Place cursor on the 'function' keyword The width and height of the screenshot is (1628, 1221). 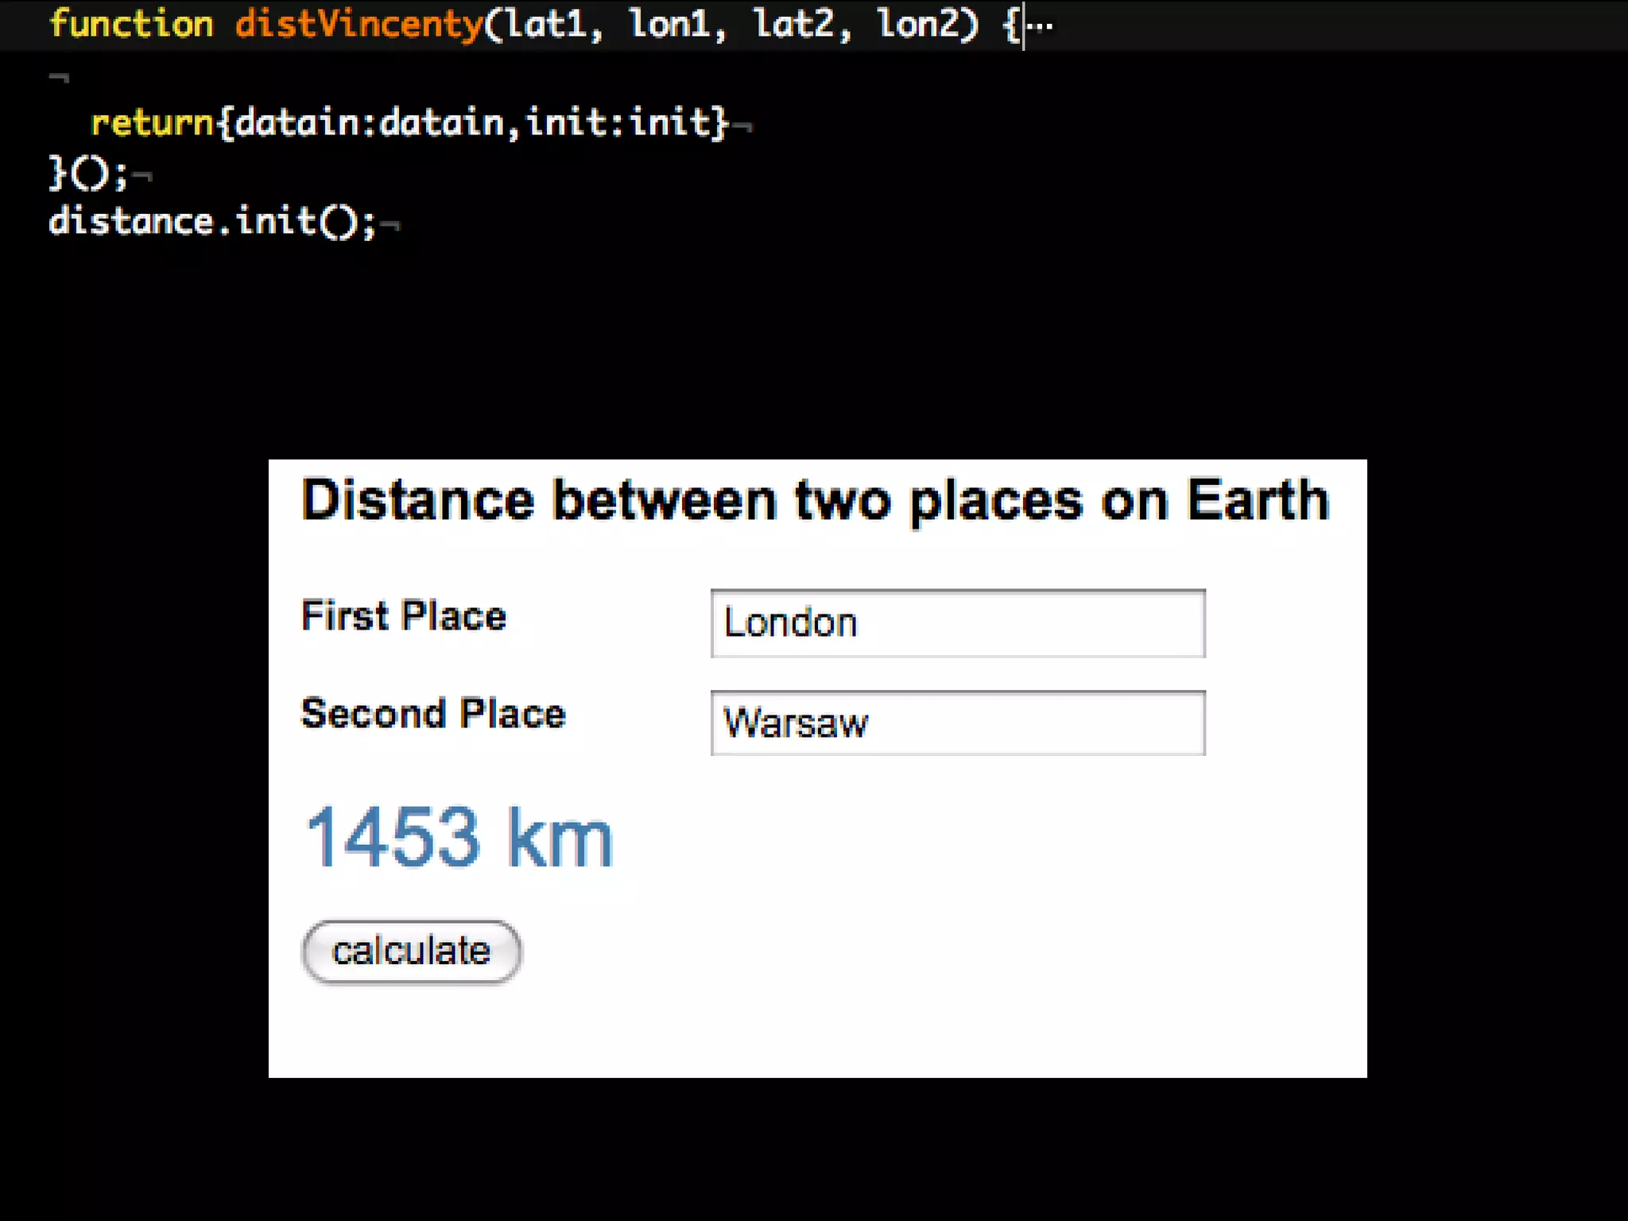pos(131,24)
